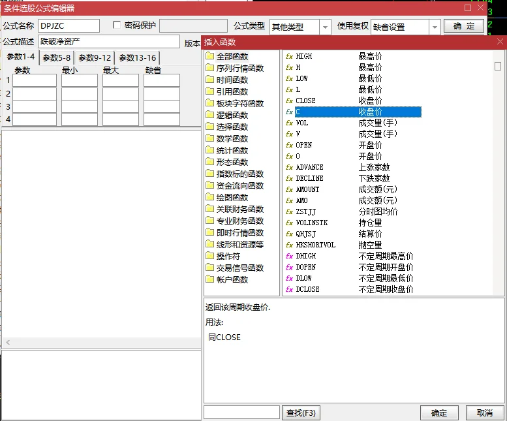The image size is (507, 421).
Task: Maximize the 条件选股公式编辑器 window
Action: click(468, 8)
